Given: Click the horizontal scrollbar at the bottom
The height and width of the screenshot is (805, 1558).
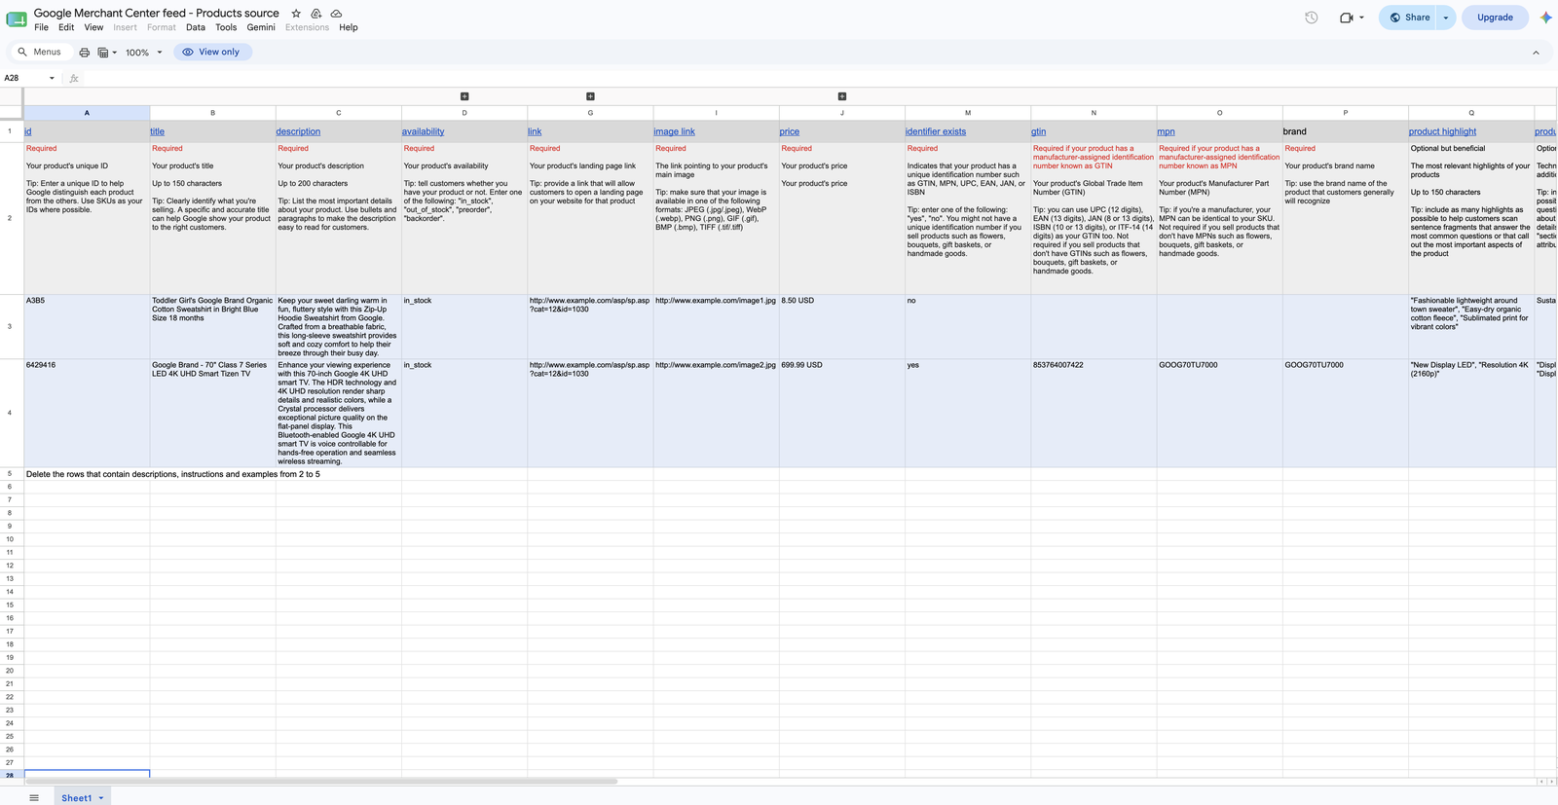Looking at the screenshot, I should coord(321,781).
